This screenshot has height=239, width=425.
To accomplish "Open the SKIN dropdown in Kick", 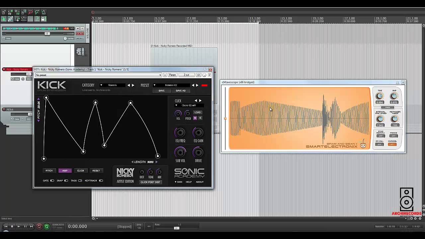I will [179, 182].
